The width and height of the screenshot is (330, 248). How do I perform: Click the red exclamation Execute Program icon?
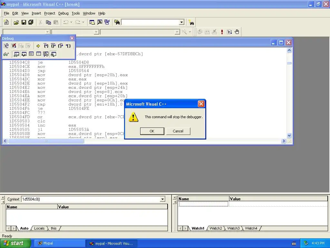tap(222, 32)
